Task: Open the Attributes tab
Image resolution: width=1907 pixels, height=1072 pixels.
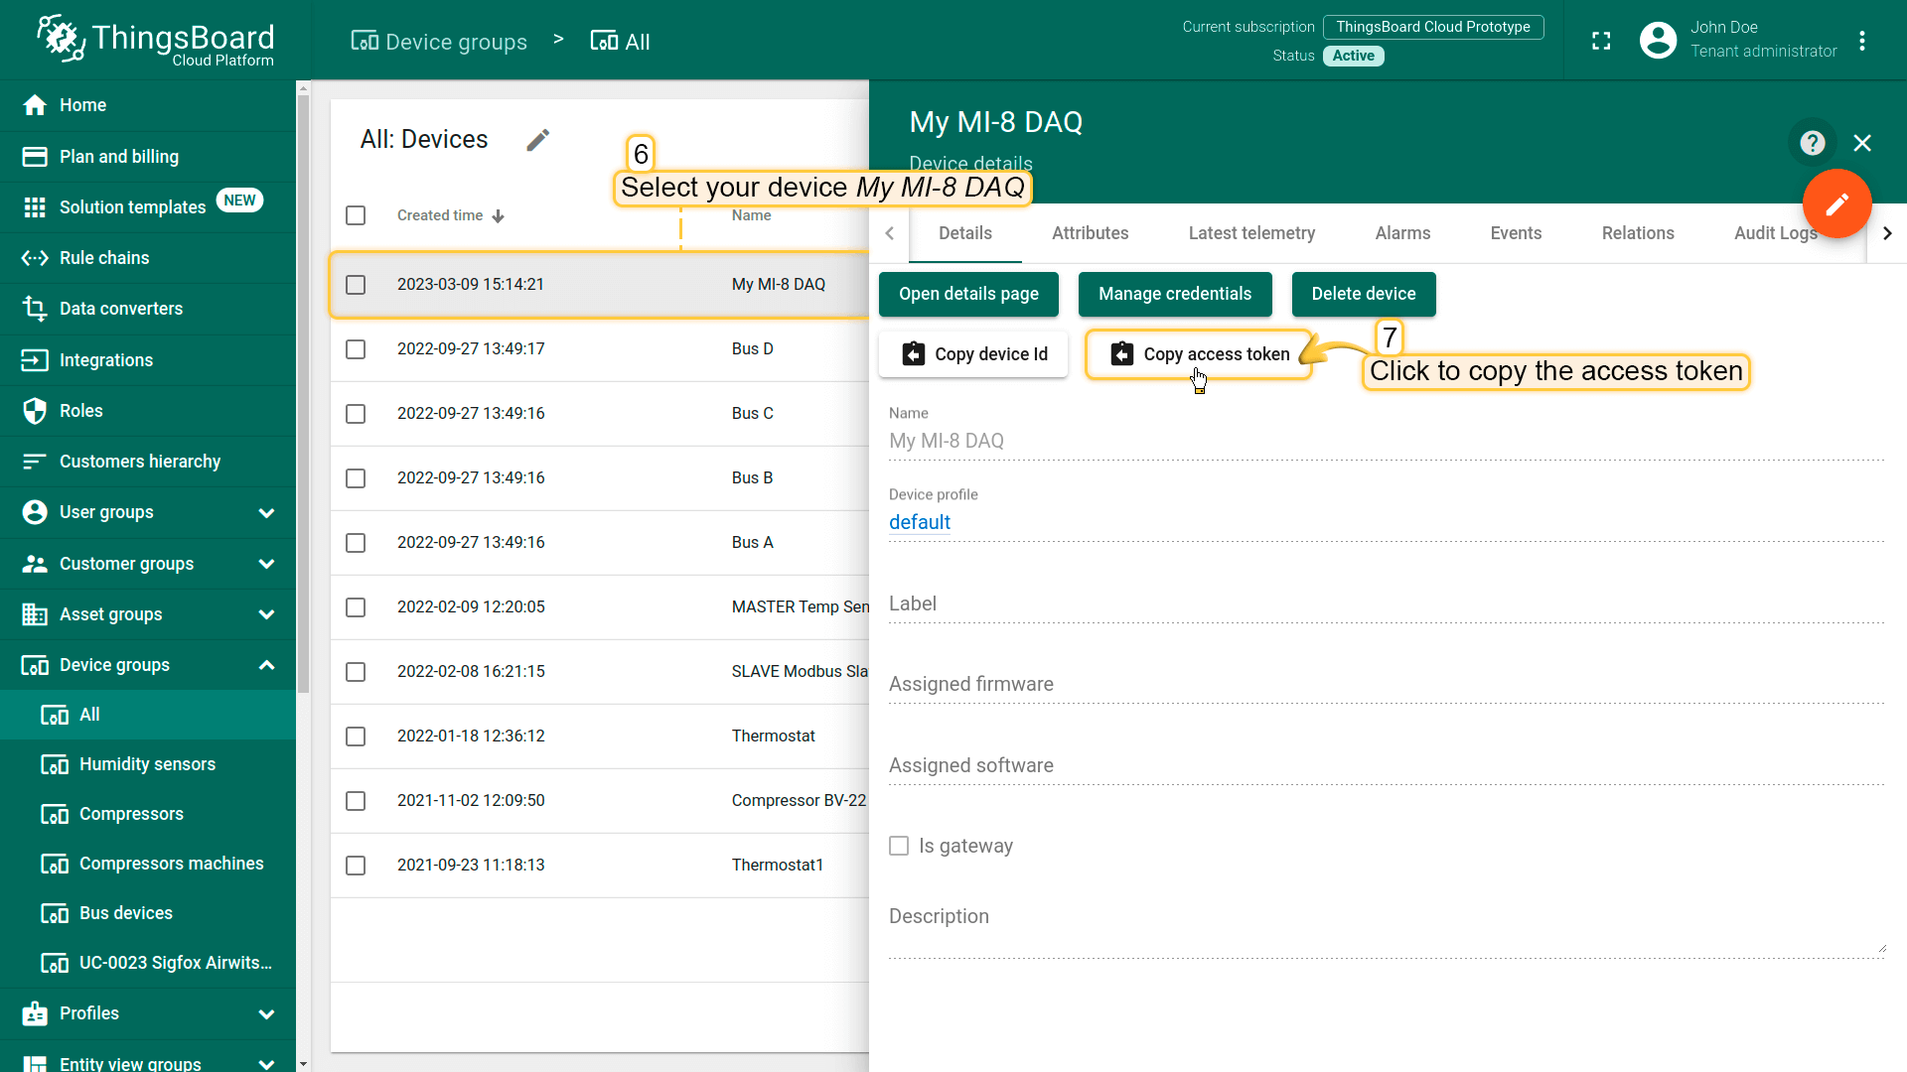Action: [1090, 233]
